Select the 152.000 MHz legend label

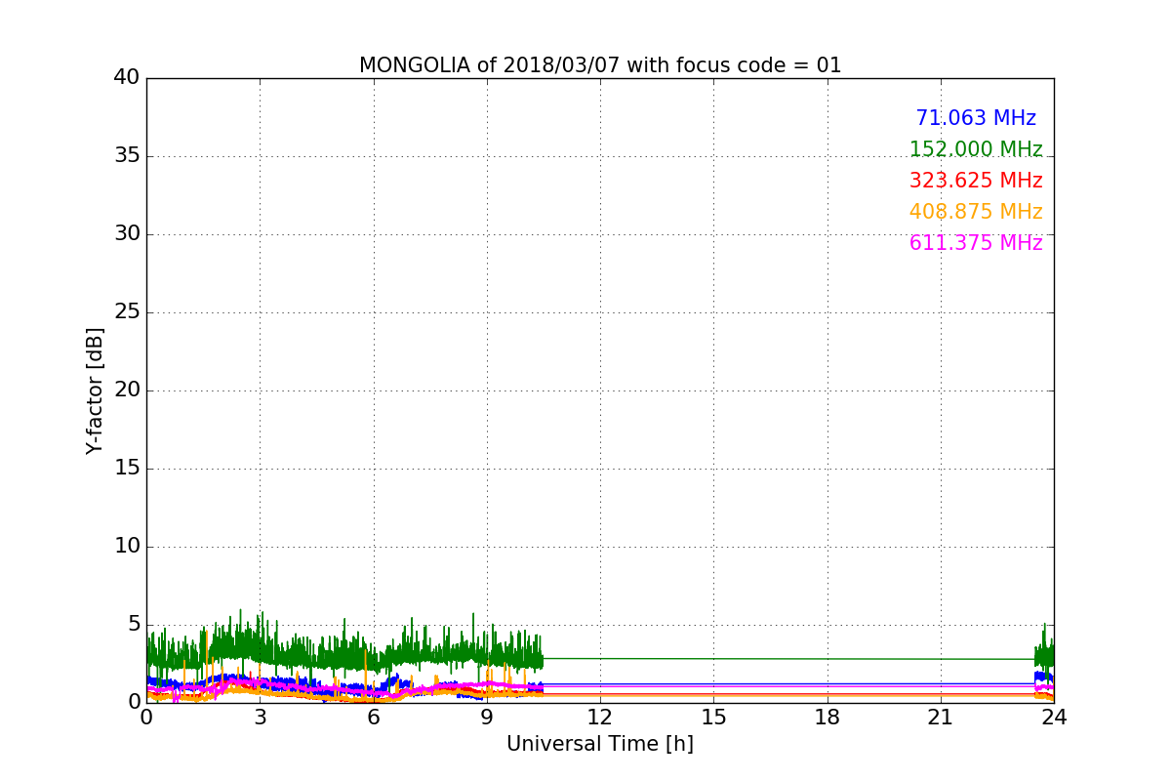coord(976,149)
